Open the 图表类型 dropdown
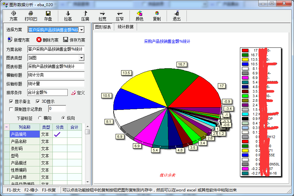 (x=81, y=58)
